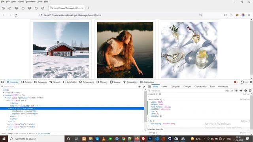Collapse the selected box-conten div
The height and width of the screenshot is (142, 253).
[x=9, y=108]
